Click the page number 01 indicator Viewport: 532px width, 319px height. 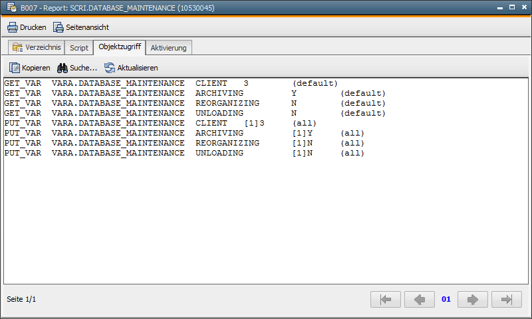446,299
